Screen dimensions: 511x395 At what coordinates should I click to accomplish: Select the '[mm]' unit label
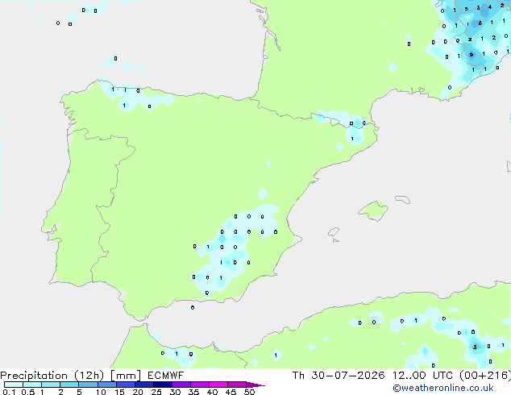[x=126, y=376]
